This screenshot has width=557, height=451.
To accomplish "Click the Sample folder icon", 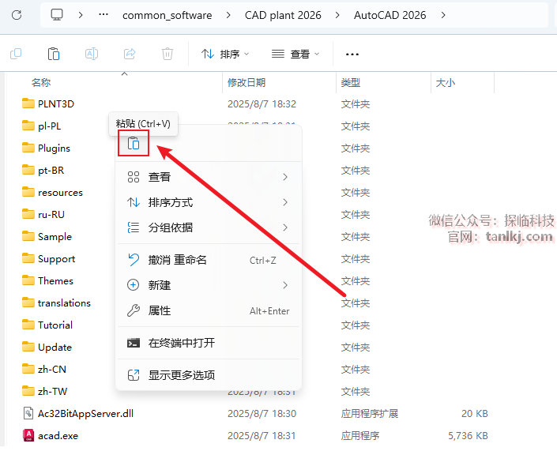I will pyautogui.click(x=28, y=236).
